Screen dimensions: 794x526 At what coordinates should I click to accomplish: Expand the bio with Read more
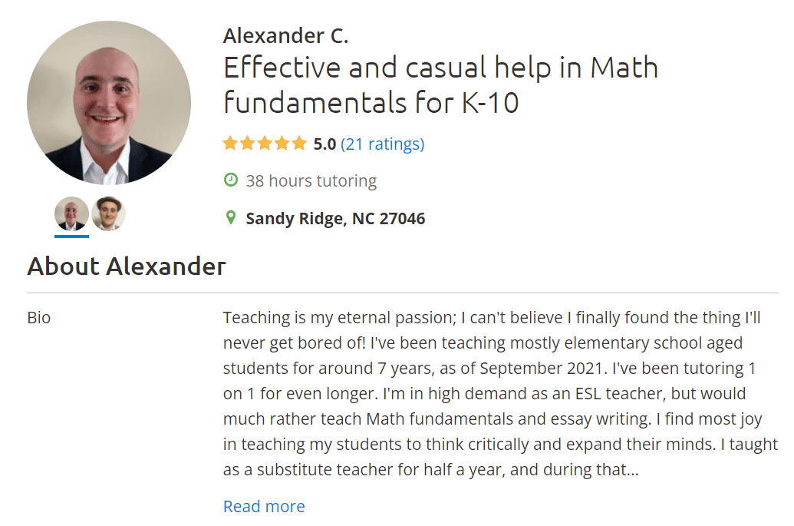[264, 506]
